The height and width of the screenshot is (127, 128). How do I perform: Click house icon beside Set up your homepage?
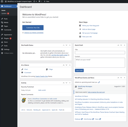point(80,33)
